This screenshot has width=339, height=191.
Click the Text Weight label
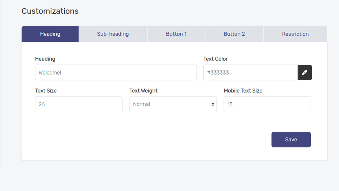click(x=143, y=91)
